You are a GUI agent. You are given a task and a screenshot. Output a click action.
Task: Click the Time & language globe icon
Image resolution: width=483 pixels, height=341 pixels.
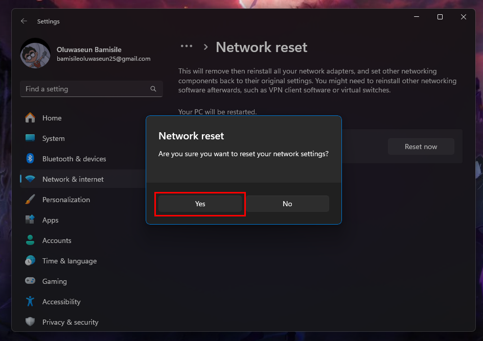click(x=30, y=261)
